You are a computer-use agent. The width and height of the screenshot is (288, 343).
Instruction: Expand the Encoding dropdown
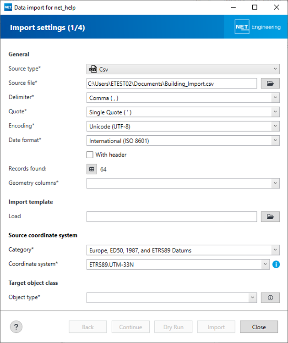click(x=183, y=127)
